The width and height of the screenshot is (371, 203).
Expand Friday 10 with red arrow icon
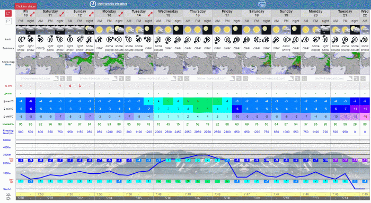(x=32, y=14)
